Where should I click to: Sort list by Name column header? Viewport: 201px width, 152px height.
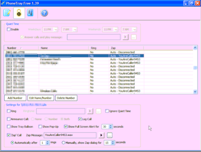(x=64, y=48)
